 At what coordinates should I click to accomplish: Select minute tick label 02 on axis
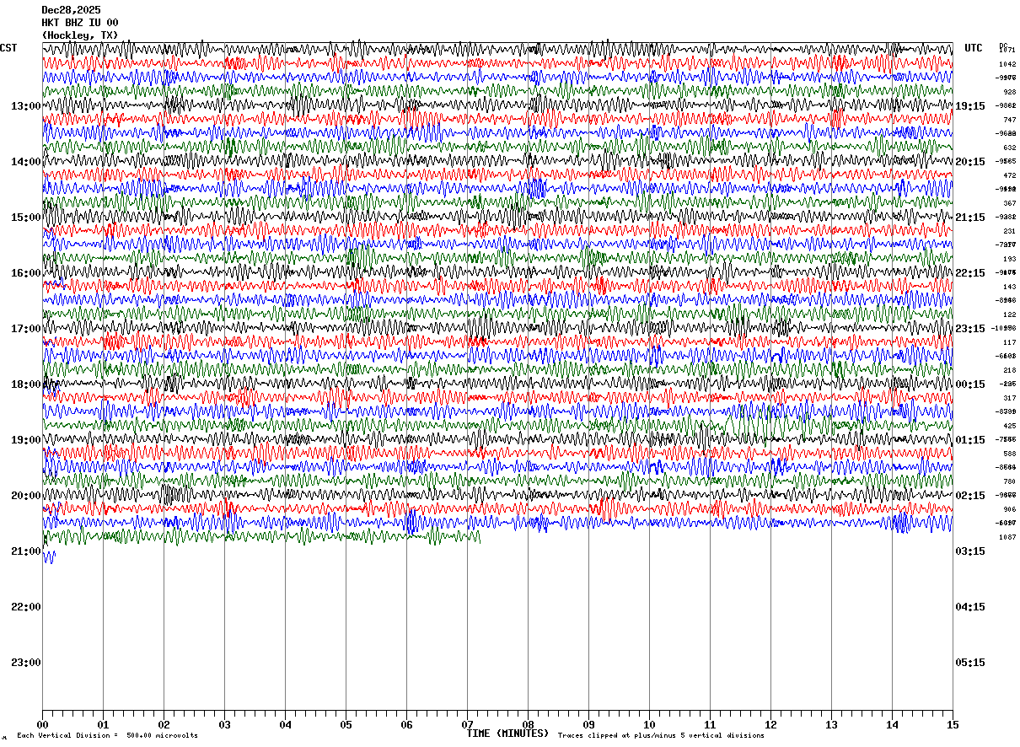164,724
